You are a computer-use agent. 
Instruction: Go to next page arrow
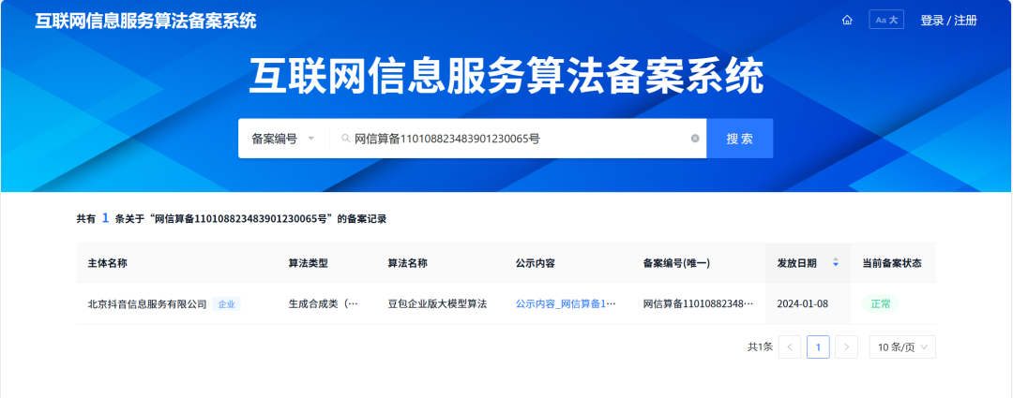[x=846, y=347]
